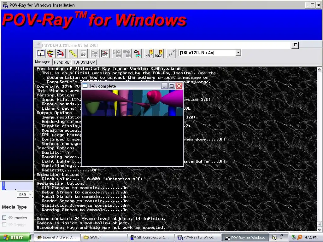
Task: Click the 'Camera is inside a non-hollow object.' line
Action: click(x=83, y=223)
